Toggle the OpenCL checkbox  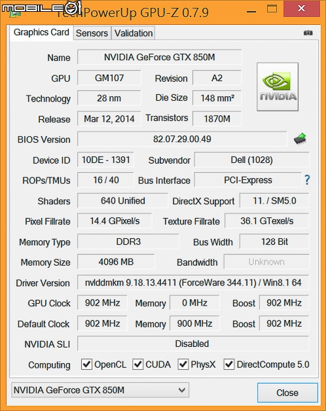(x=86, y=365)
